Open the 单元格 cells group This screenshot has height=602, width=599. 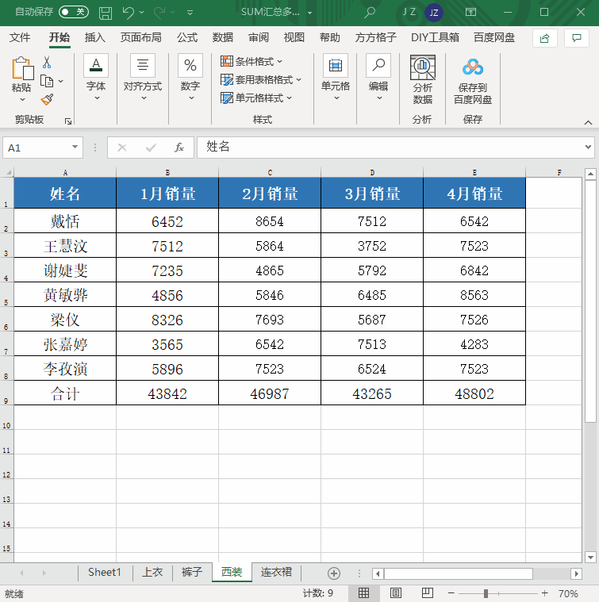336,78
